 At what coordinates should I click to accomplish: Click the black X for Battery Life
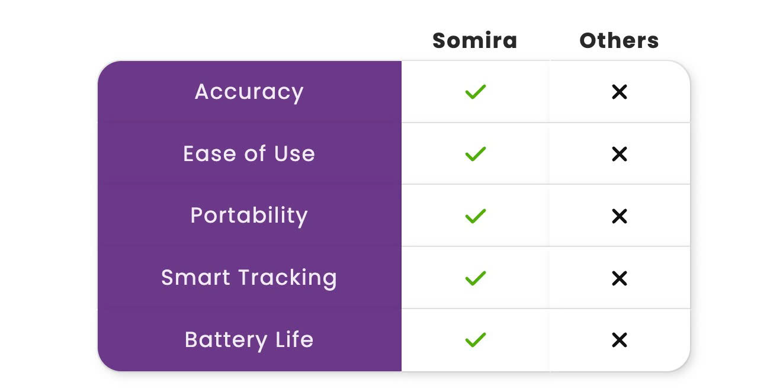pos(619,340)
